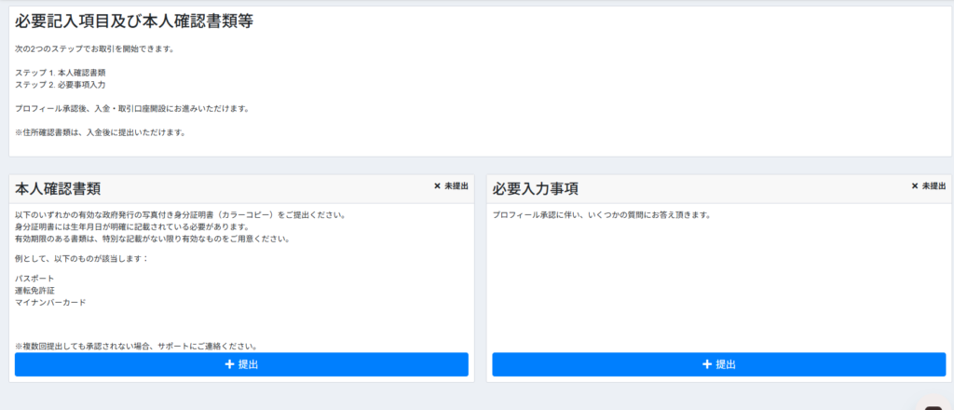Click the X icon beside 未提出 in 必要入力事項
This screenshot has width=954, height=410.
[915, 186]
